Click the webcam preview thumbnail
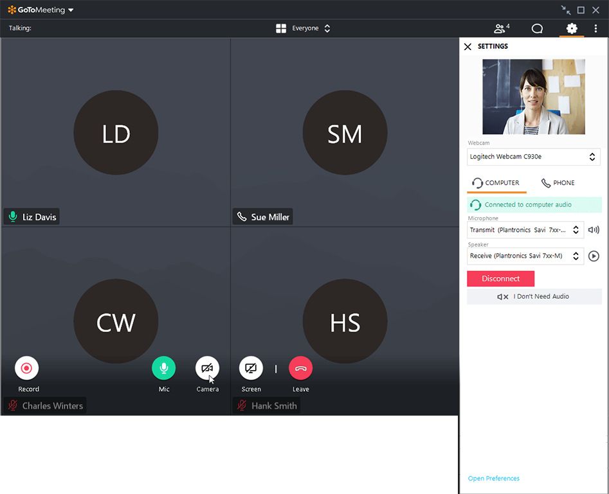The width and height of the screenshot is (609, 494). [x=533, y=96]
